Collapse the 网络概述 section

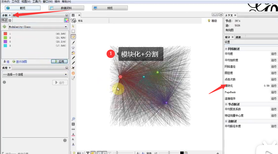(226, 49)
